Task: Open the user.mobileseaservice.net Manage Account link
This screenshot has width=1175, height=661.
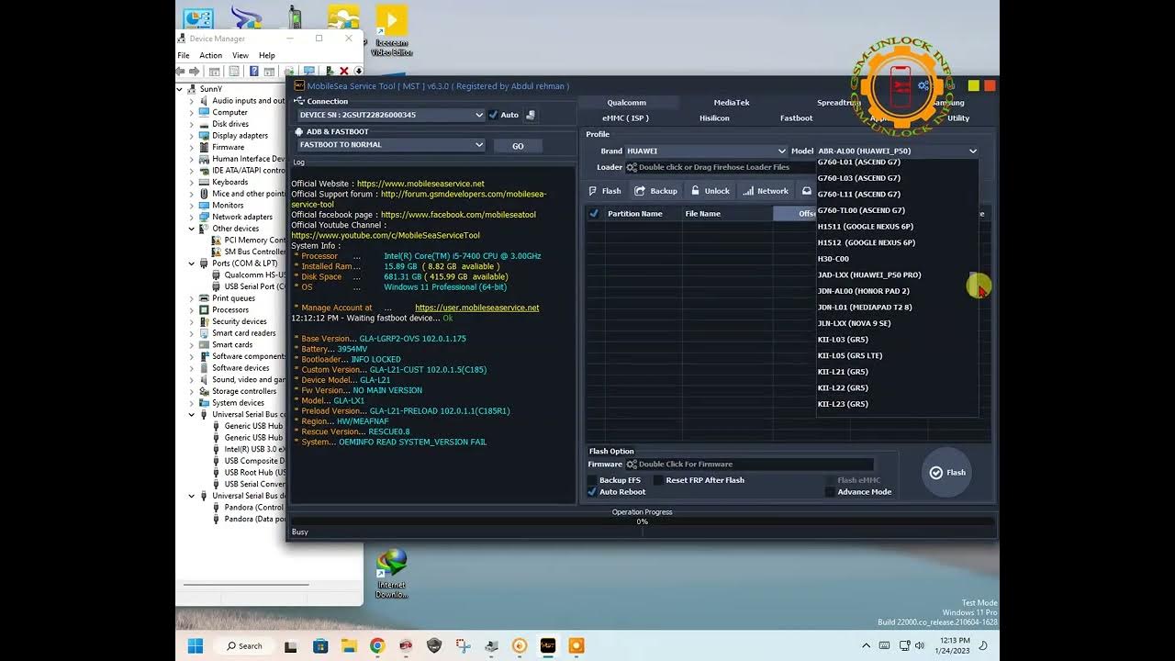Action: 476,308
